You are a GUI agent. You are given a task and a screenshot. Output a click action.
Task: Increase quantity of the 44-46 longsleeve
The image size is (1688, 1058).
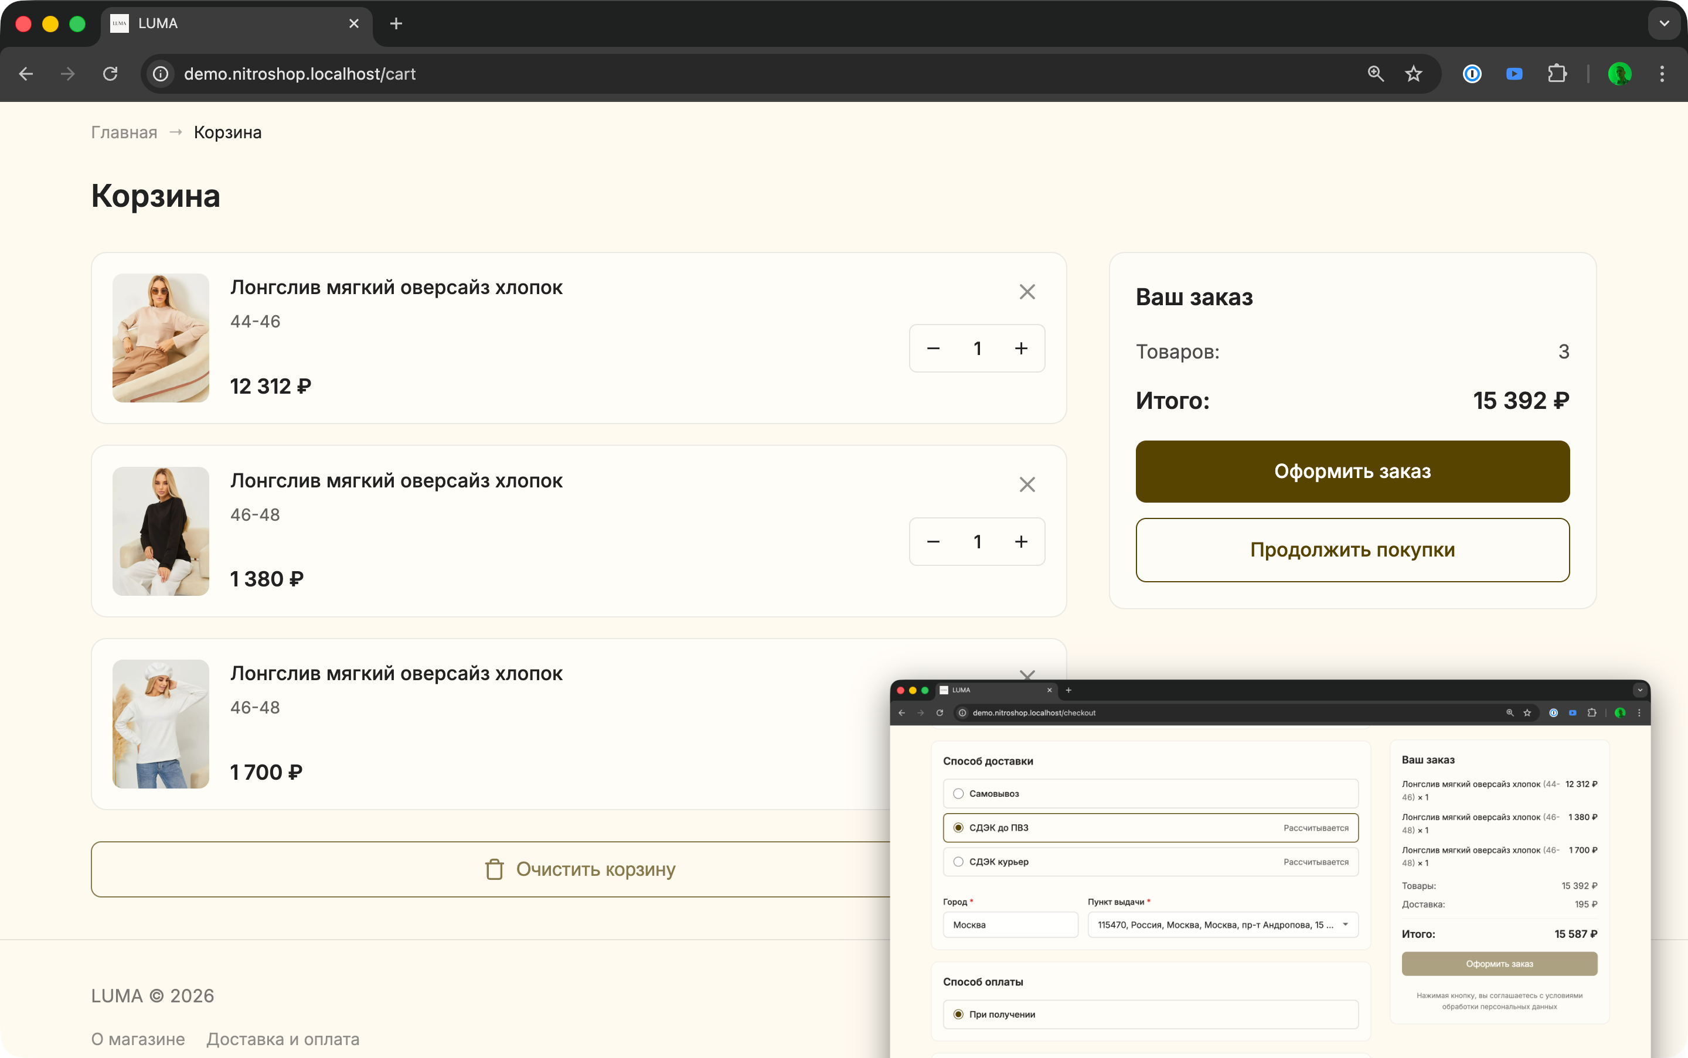[1021, 349]
